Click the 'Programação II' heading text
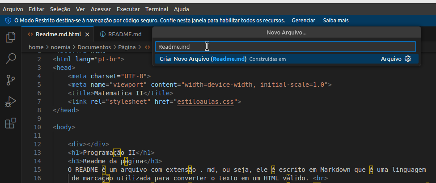Viewport: 436px width, 183px height. [109, 153]
